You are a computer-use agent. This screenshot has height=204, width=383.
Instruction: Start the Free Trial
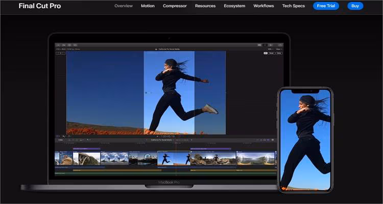tap(326, 6)
